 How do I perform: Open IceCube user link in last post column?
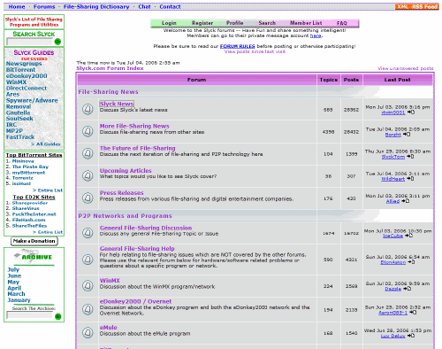point(392,236)
